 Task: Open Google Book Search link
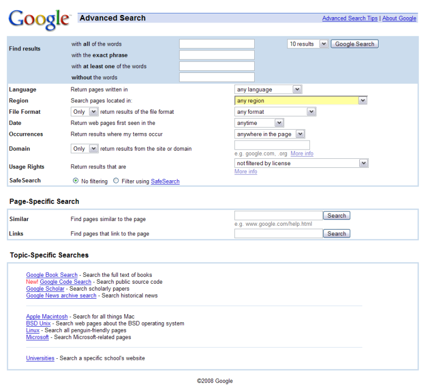click(x=52, y=275)
